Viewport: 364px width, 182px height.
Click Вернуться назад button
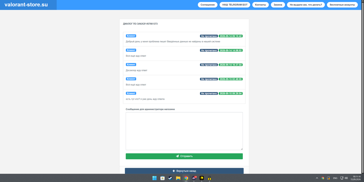point(184,171)
